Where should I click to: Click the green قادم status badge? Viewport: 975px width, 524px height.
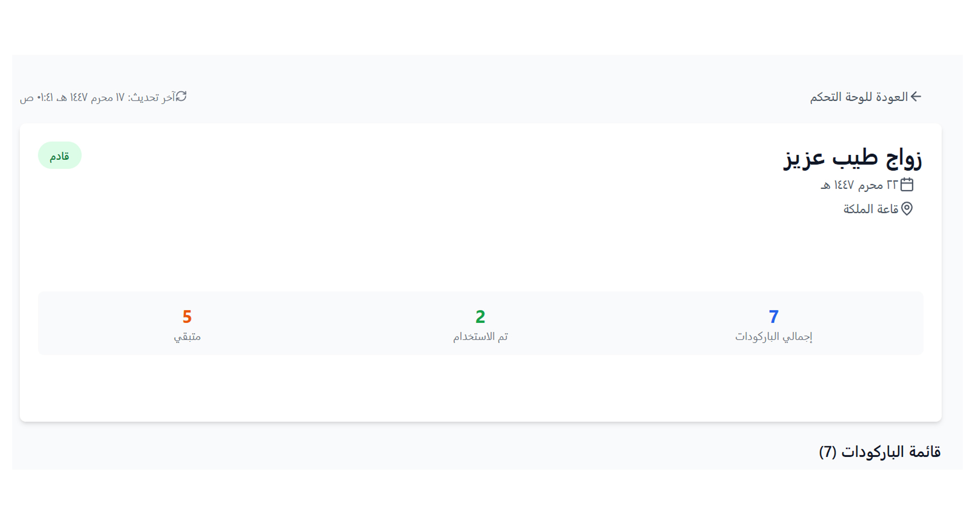pos(59,156)
